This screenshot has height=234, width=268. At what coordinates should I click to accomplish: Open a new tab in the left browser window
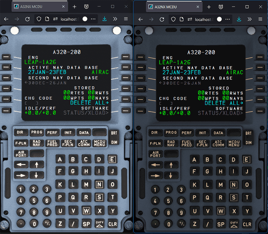point(74,7)
